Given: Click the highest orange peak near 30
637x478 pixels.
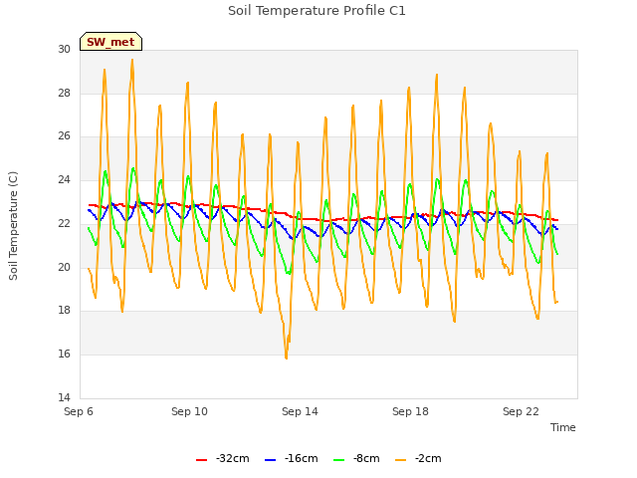Looking at the screenshot, I should (132, 60).
